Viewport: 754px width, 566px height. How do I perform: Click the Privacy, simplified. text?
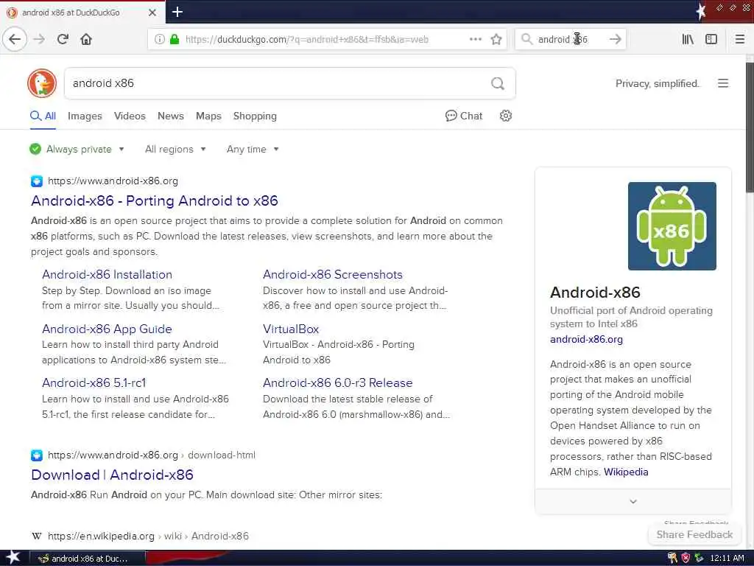[x=657, y=84]
